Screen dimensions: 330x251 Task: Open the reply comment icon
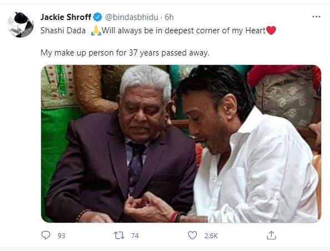[x=46, y=235]
